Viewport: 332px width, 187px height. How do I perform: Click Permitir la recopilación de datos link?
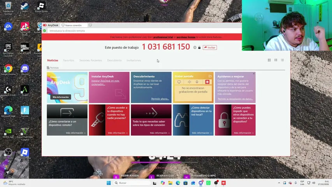pos(235,99)
